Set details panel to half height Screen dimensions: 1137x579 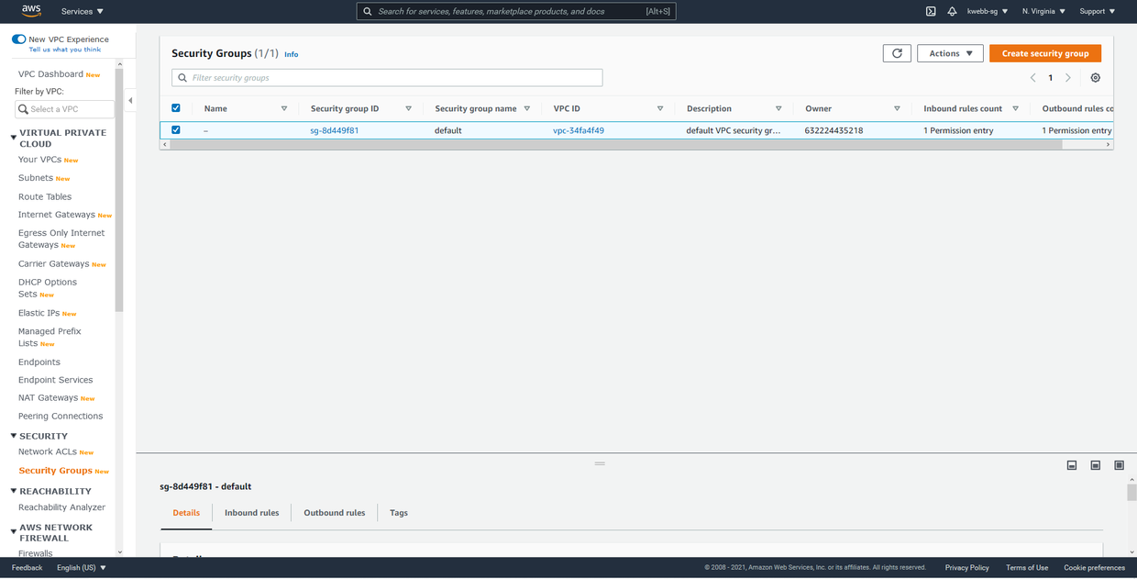pyautogui.click(x=1095, y=465)
